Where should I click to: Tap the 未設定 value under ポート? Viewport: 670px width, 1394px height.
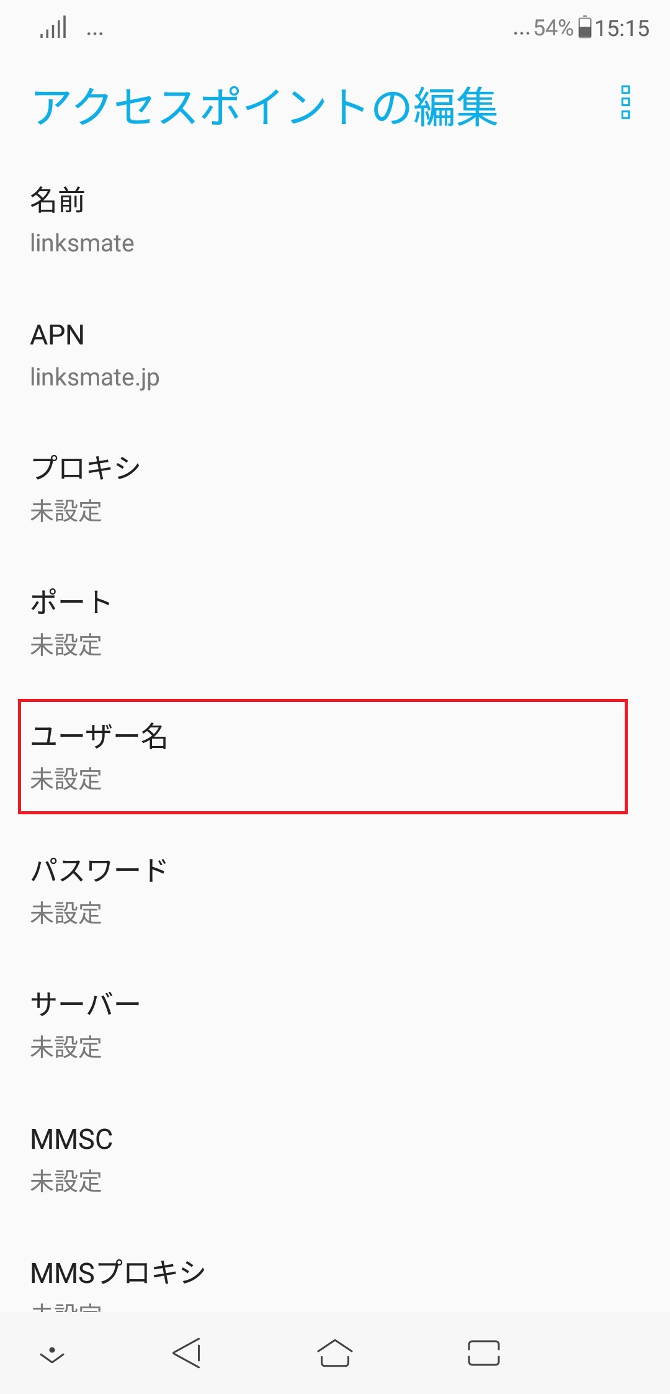point(66,645)
